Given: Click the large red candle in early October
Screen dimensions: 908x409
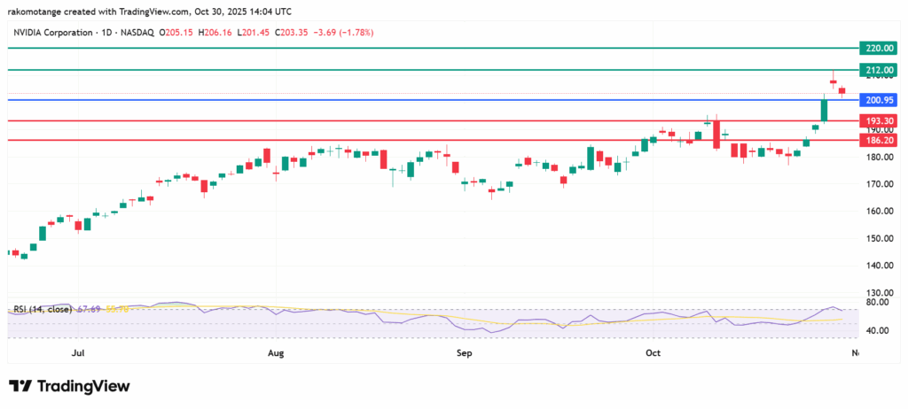Looking at the screenshot, I should (716, 134).
